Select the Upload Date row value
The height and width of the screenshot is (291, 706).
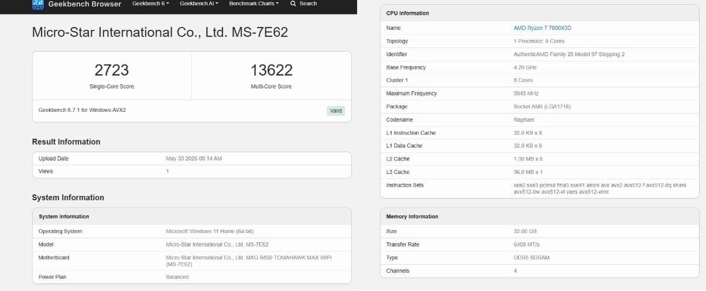point(194,159)
